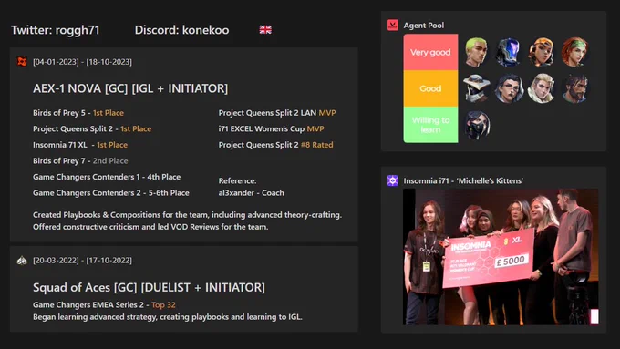Click the AEX-1 NOVA [GC] team heading
Image resolution: width=620 pixels, height=349 pixels.
[130, 88]
